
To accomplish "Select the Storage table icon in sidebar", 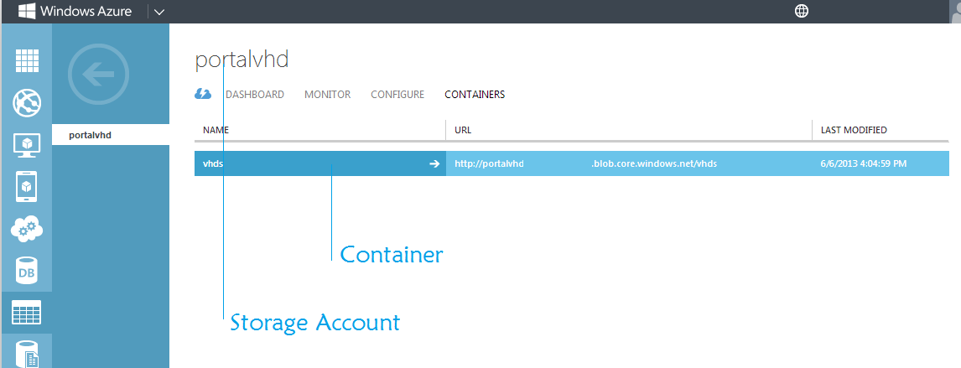I will tap(28, 312).
